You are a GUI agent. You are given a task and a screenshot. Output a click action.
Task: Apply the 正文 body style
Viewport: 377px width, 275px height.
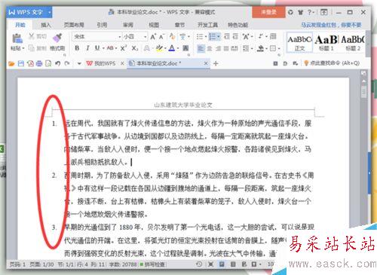pos(299,42)
